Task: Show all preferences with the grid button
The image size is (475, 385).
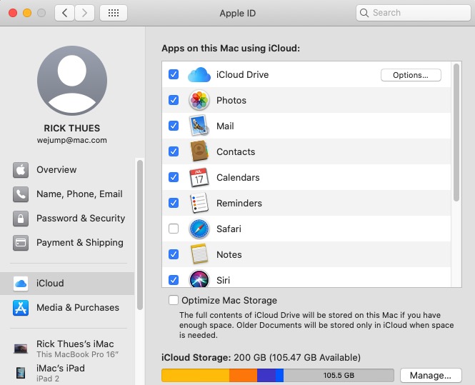Action: [x=114, y=13]
